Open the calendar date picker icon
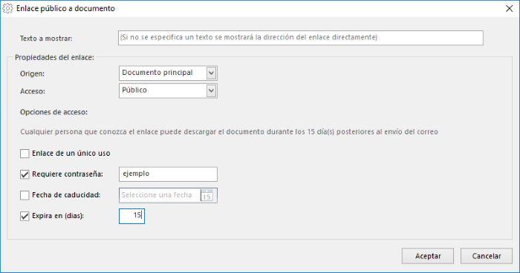The height and width of the screenshot is (273, 520). click(207, 195)
